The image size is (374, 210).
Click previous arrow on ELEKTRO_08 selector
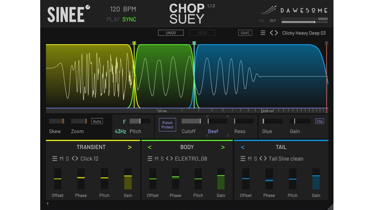[167, 158]
